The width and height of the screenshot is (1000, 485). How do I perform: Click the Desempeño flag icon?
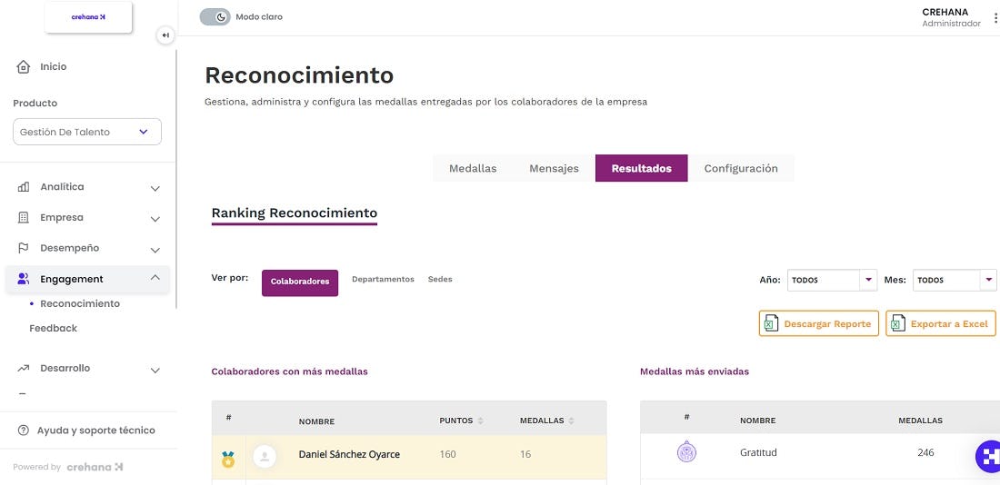[24, 248]
